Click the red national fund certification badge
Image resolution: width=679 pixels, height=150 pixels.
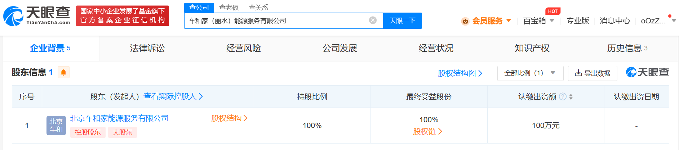click(x=123, y=16)
